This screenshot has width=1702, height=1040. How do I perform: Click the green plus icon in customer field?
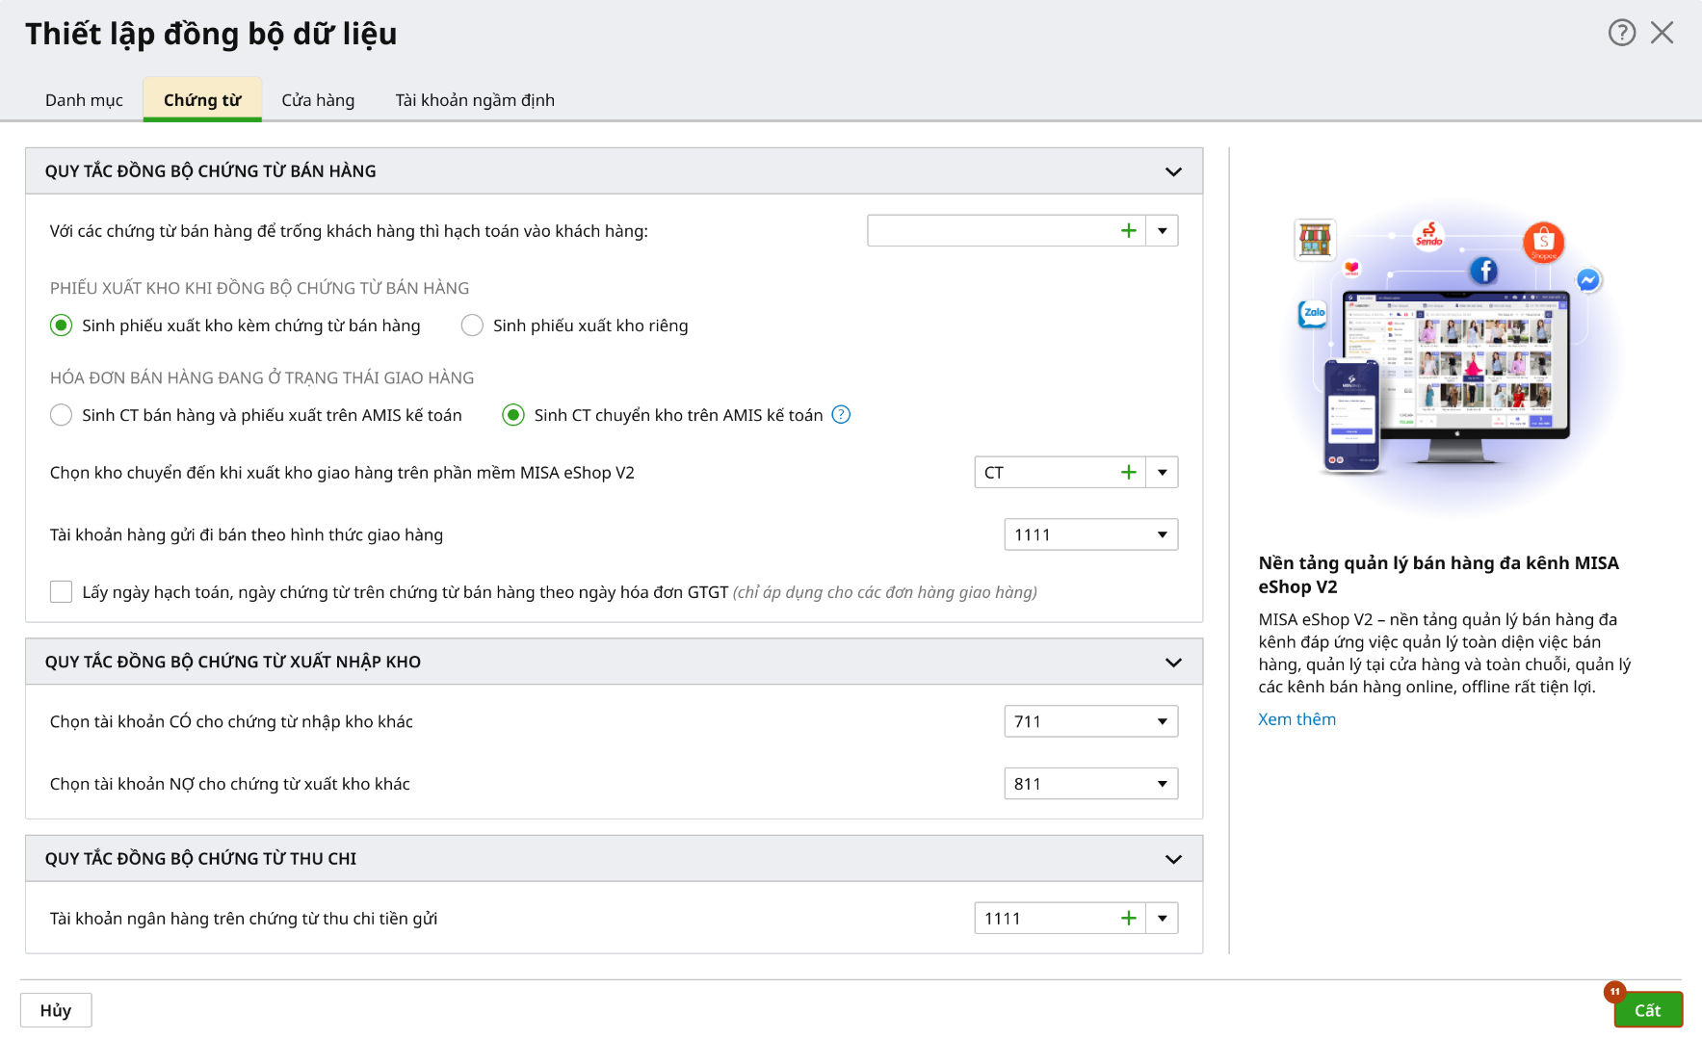click(x=1129, y=231)
